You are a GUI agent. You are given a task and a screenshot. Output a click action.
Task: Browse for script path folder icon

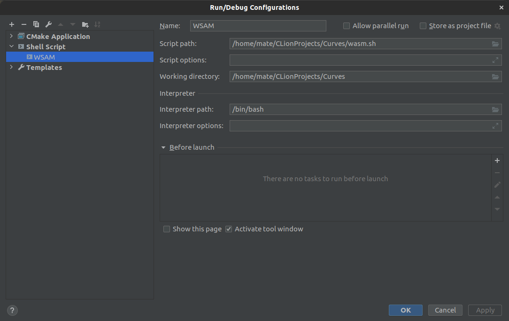[495, 44]
